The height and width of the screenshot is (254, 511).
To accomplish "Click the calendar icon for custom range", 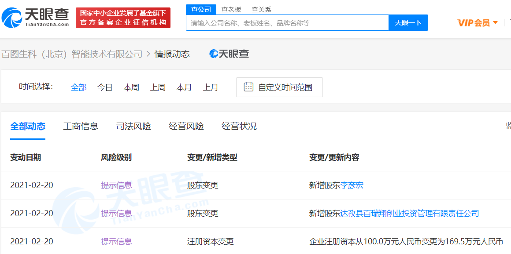I will tap(248, 87).
